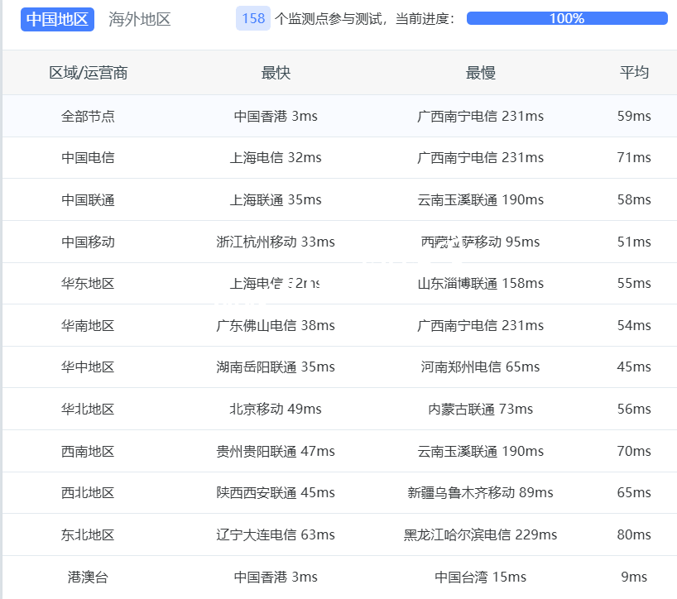Sort by the 平均 column header
This screenshot has height=599, width=677.
[634, 73]
